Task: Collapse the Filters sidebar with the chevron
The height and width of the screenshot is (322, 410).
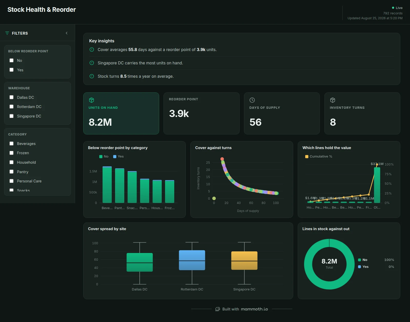Action: click(67, 33)
